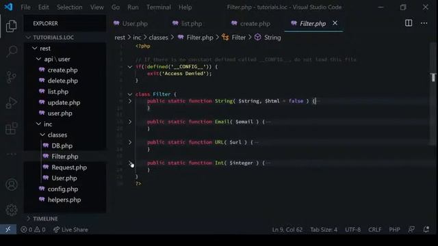Open the Go menu
The width and height of the screenshot is (438, 246).
click(116, 7)
